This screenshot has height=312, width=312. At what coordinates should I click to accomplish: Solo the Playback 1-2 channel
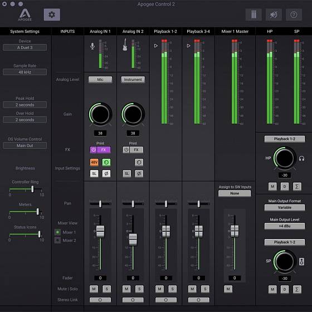pos(172,289)
